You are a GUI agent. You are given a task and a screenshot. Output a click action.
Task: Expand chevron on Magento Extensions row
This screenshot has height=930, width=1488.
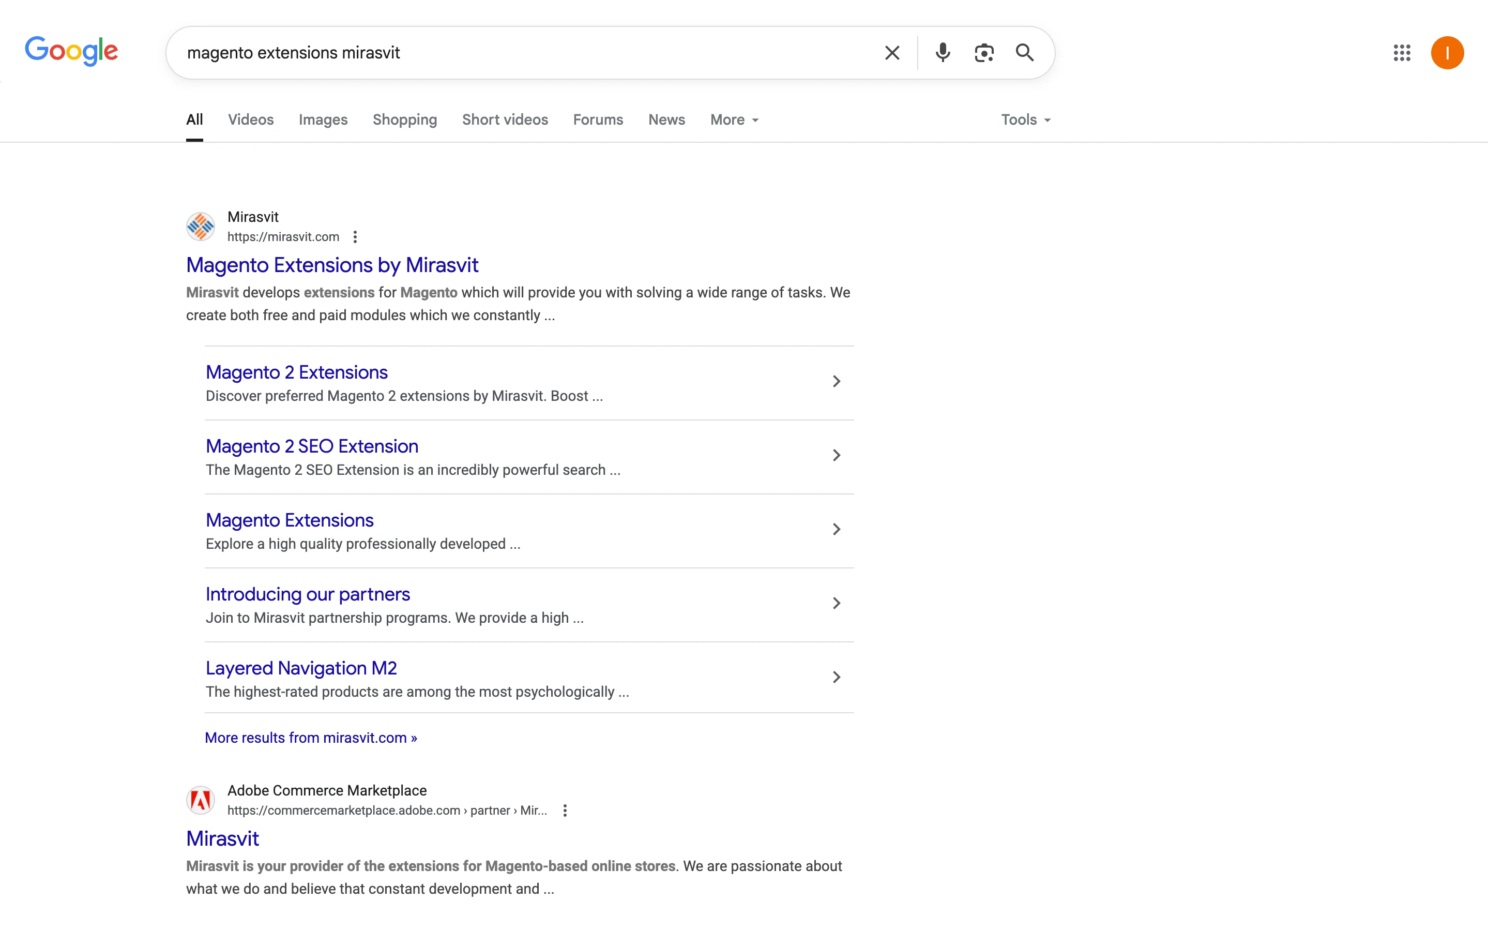tap(836, 529)
